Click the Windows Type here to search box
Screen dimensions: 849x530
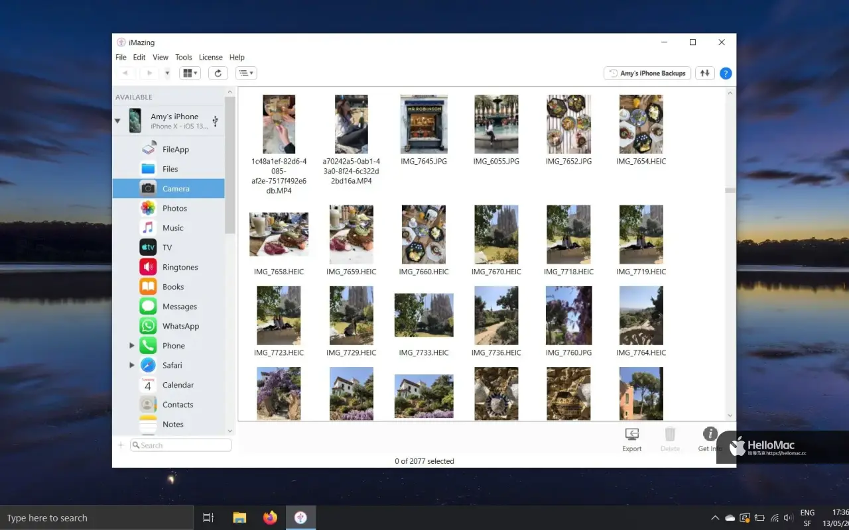click(97, 518)
